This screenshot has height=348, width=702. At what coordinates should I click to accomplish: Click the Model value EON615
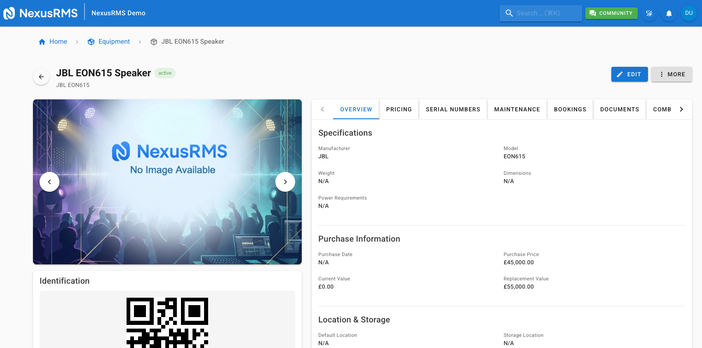514,156
